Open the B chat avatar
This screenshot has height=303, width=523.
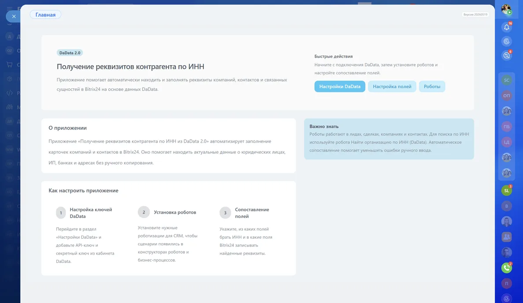tap(506, 206)
